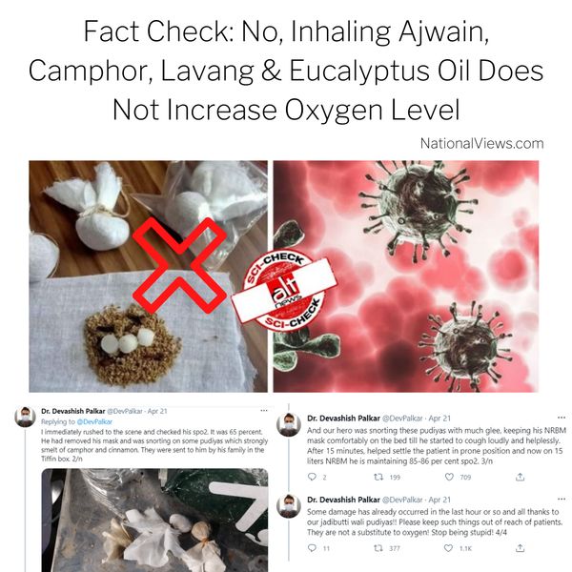Click retweet icon showing 199
The height and width of the screenshot is (572, 572).
[x=378, y=477]
